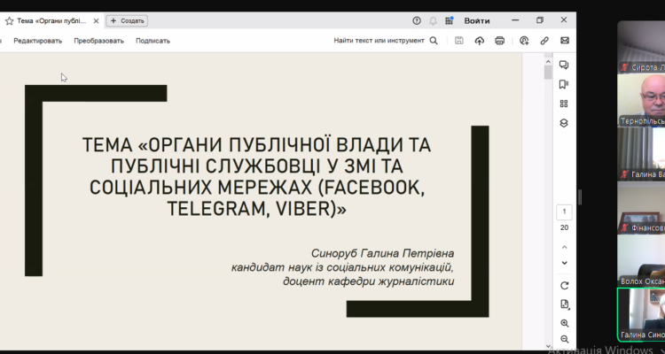Viewport: 665px width, 354px height.
Task: Select the "Фінансов" participant video tile
Action: coord(641,207)
